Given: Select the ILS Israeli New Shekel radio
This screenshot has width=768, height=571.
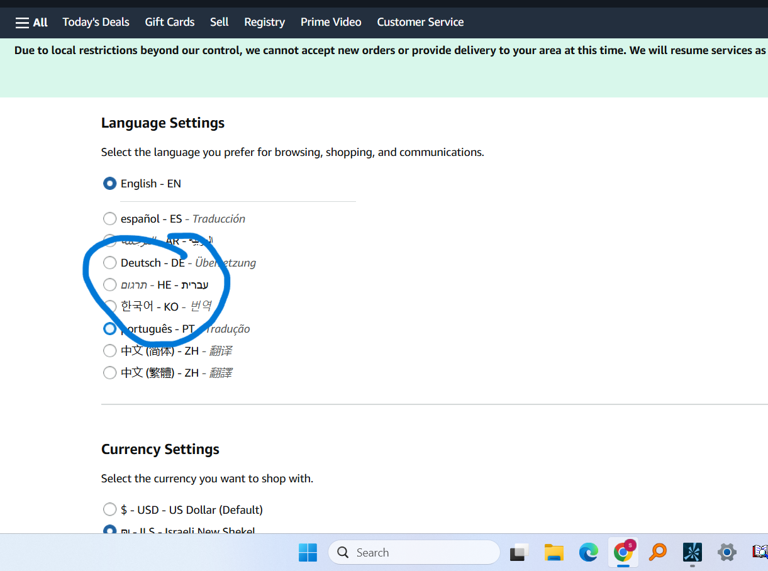Looking at the screenshot, I should point(110,530).
